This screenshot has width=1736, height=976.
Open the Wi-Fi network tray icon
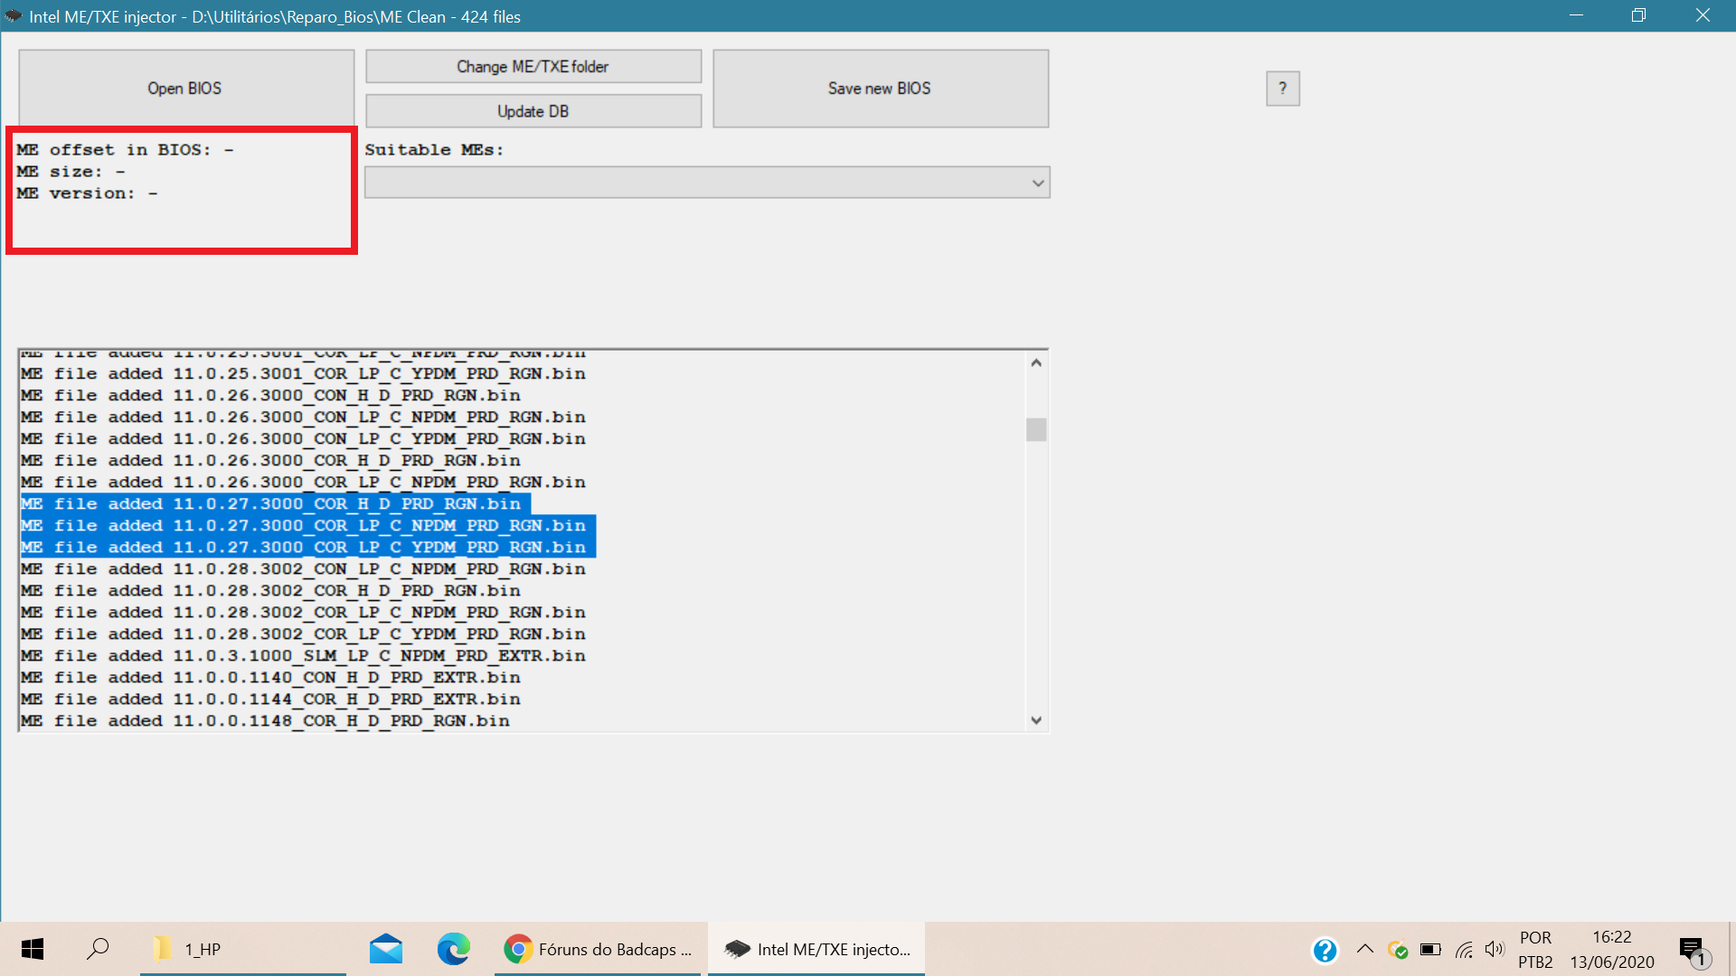click(1464, 950)
